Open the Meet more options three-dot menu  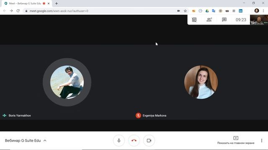coord(262,140)
